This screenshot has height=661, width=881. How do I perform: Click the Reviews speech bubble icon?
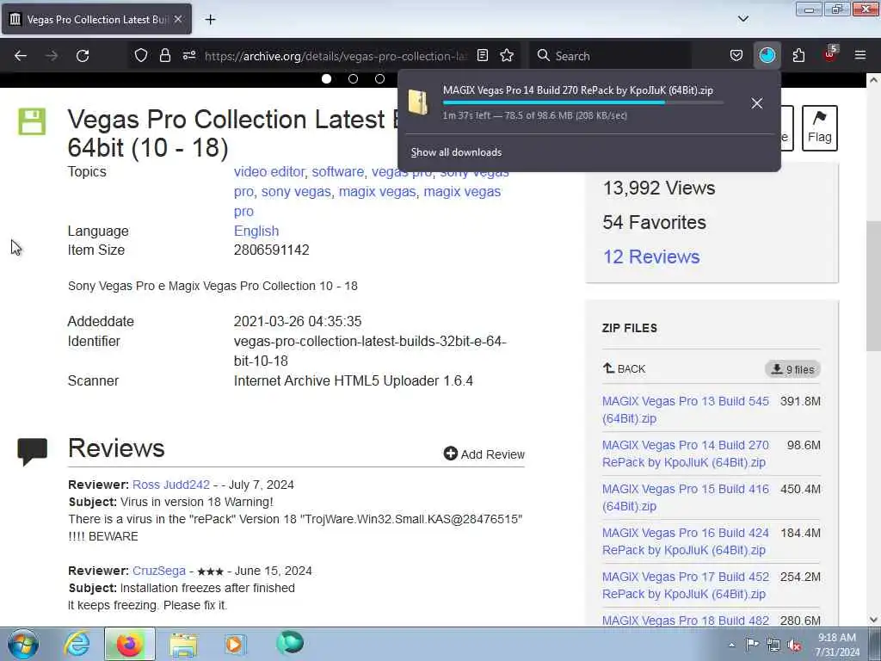(32, 451)
